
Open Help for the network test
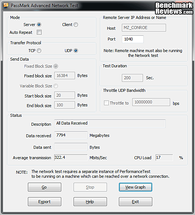[90, 202]
